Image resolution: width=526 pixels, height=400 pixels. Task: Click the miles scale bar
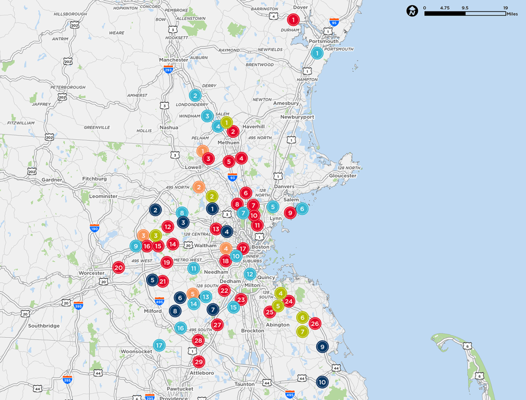point(465,14)
